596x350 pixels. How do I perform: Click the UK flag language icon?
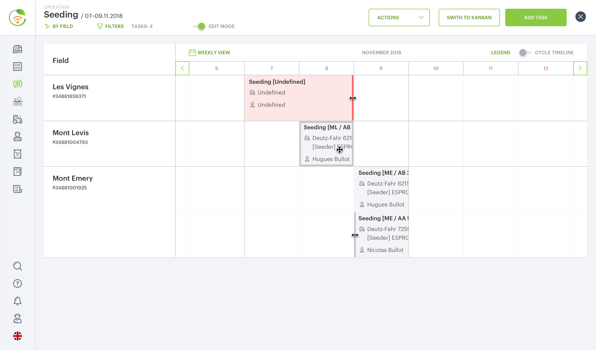point(18,336)
